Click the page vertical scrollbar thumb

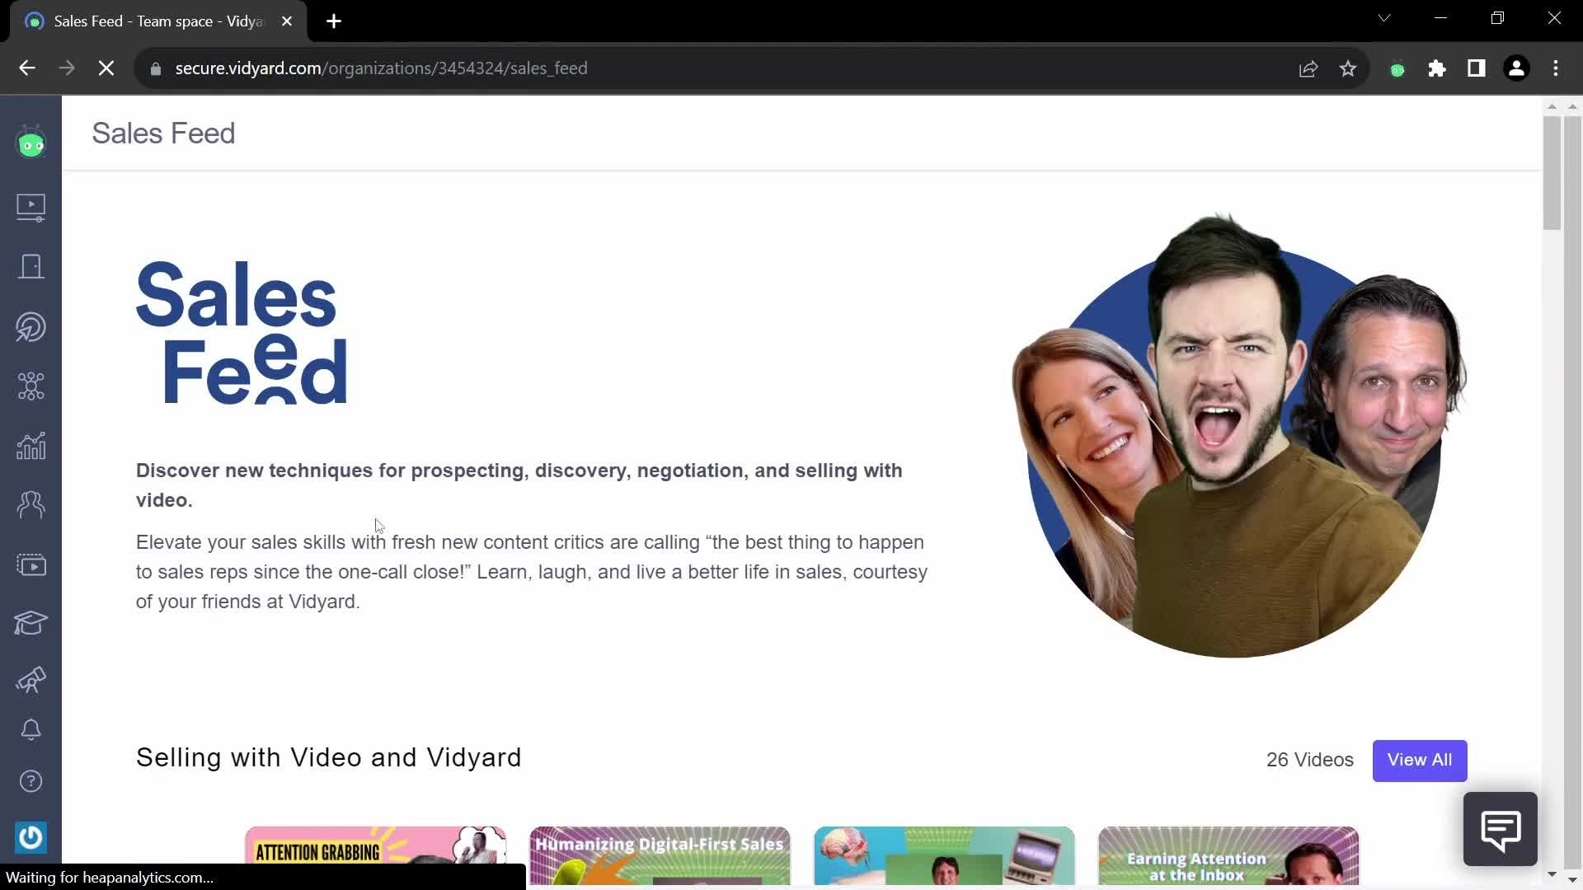coord(1552,173)
